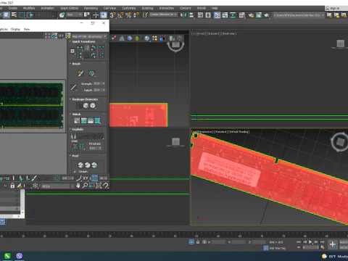This screenshot has width=348, height=261.
Task: Open the Rendering menu
Action: click(91, 8)
